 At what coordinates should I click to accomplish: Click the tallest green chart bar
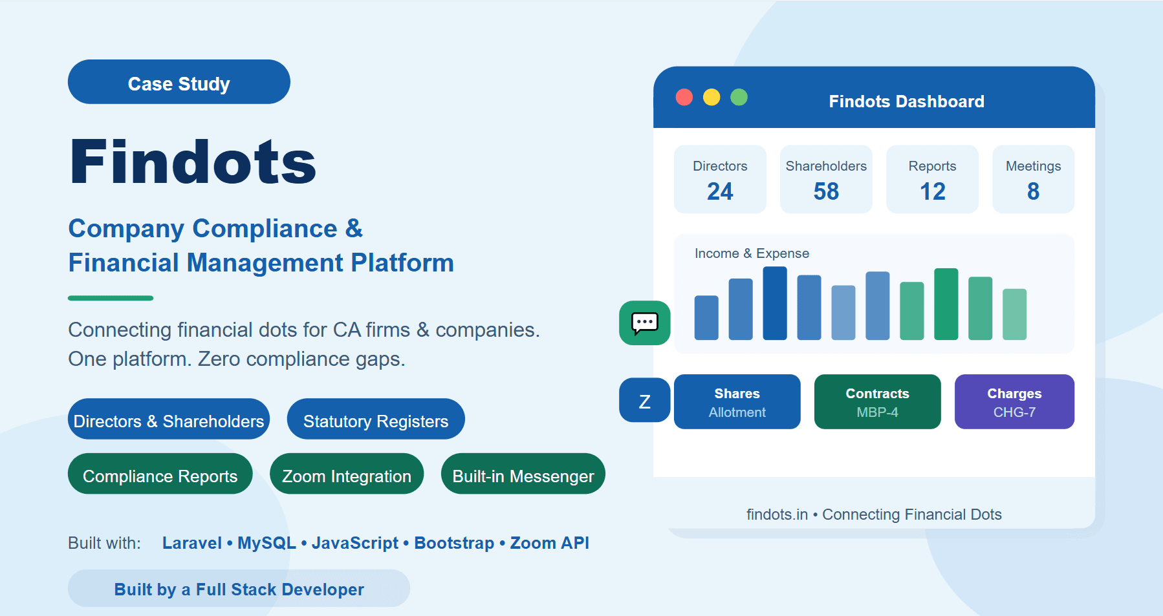946,304
